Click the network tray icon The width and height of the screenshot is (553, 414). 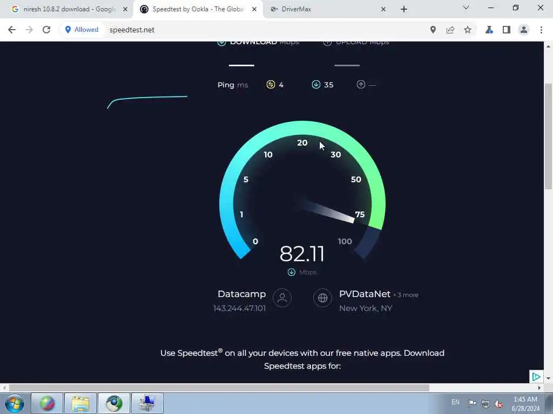(485, 404)
